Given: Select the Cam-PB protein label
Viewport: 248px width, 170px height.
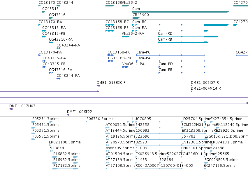Looking at the screenshot, I should click(x=165, y=70).
